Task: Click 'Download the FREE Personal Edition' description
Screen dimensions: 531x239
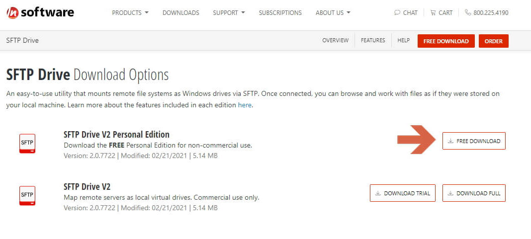Action: [158, 145]
